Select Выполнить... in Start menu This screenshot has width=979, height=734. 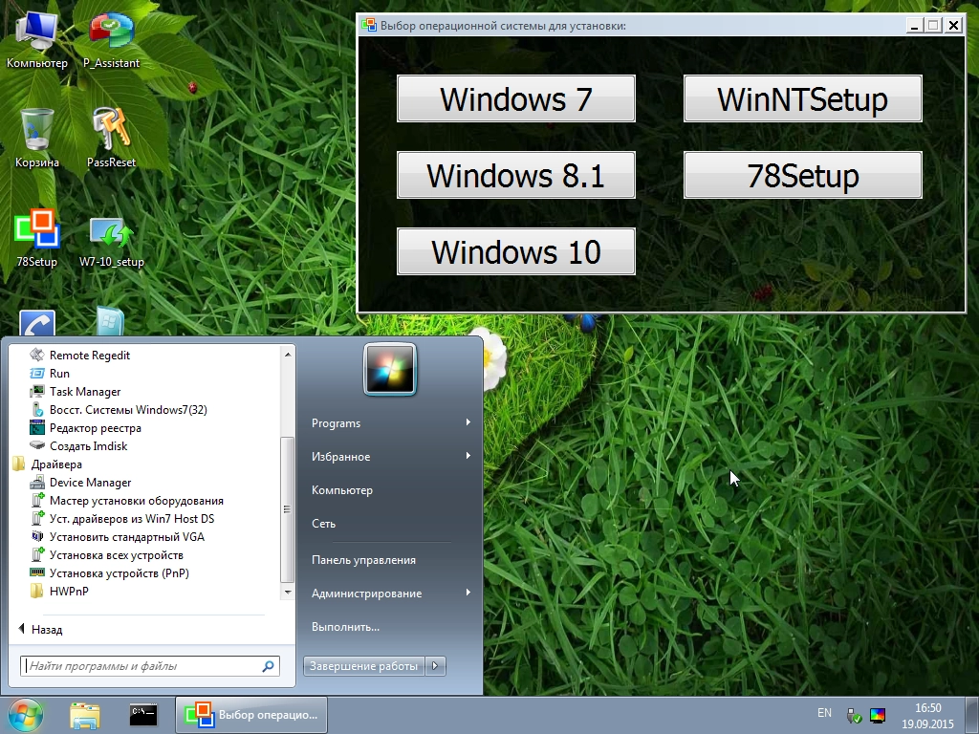(345, 627)
